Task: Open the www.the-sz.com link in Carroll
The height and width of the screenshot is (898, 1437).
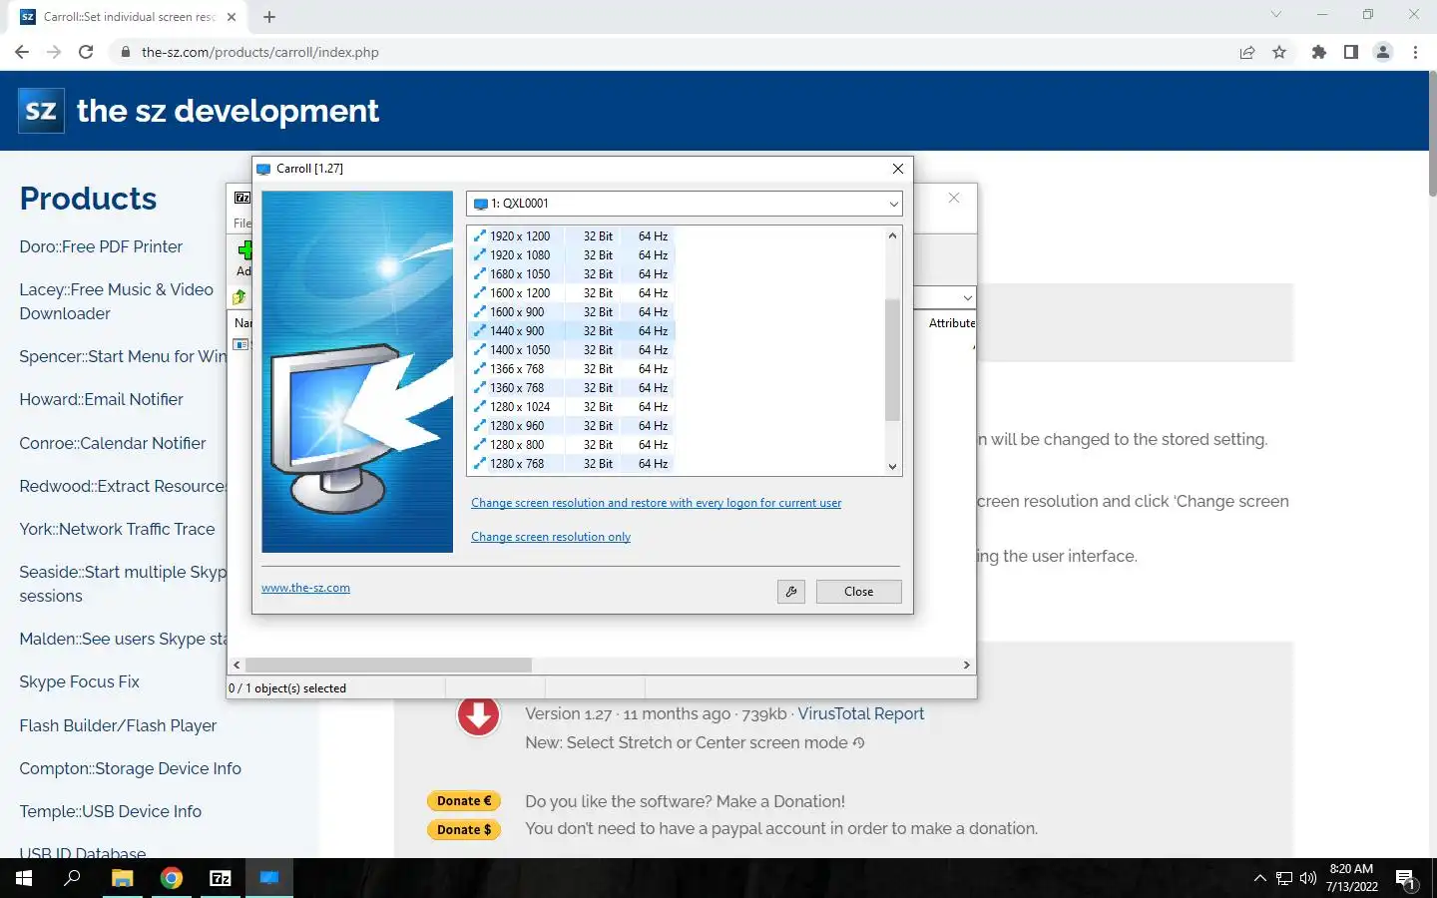Action: click(305, 588)
